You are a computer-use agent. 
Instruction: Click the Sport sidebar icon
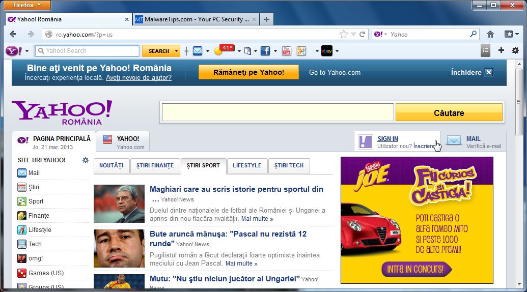coord(22,201)
